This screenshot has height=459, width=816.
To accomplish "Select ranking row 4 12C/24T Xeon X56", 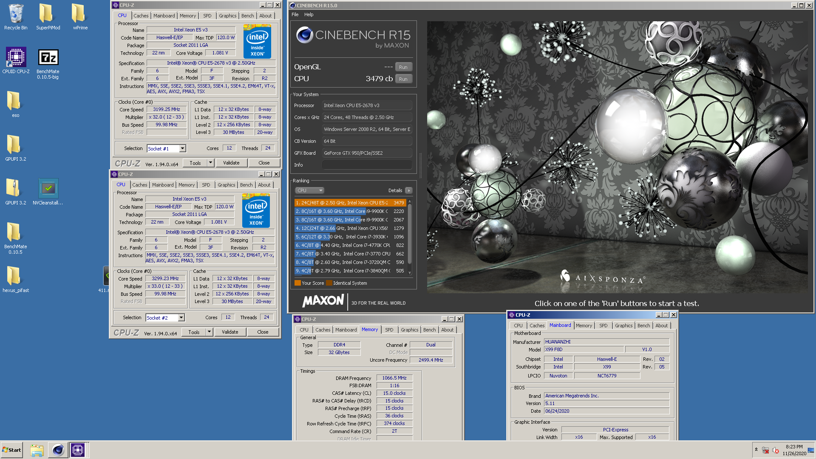I will pyautogui.click(x=350, y=228).
